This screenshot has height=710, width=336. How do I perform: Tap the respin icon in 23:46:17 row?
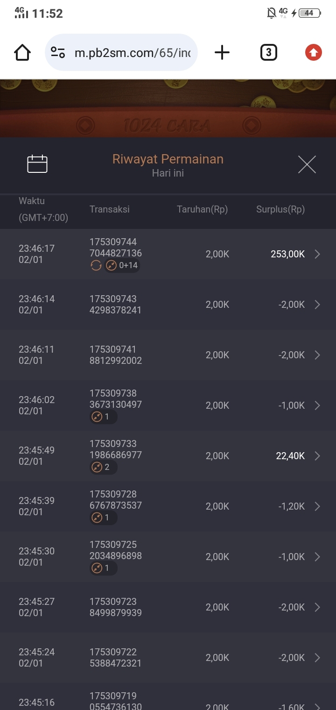(96, 266)
